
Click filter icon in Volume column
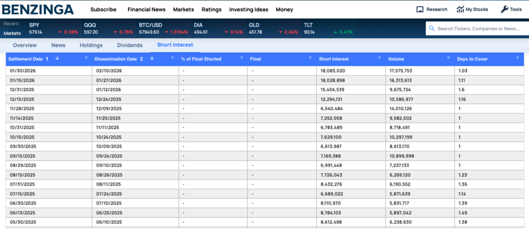448,59
